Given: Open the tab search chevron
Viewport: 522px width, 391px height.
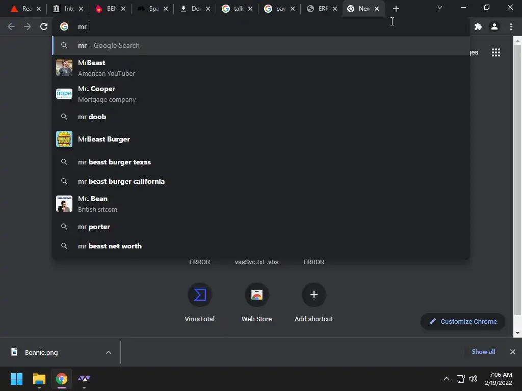Looking at the screenshot, I should click(x=440, y=7).
